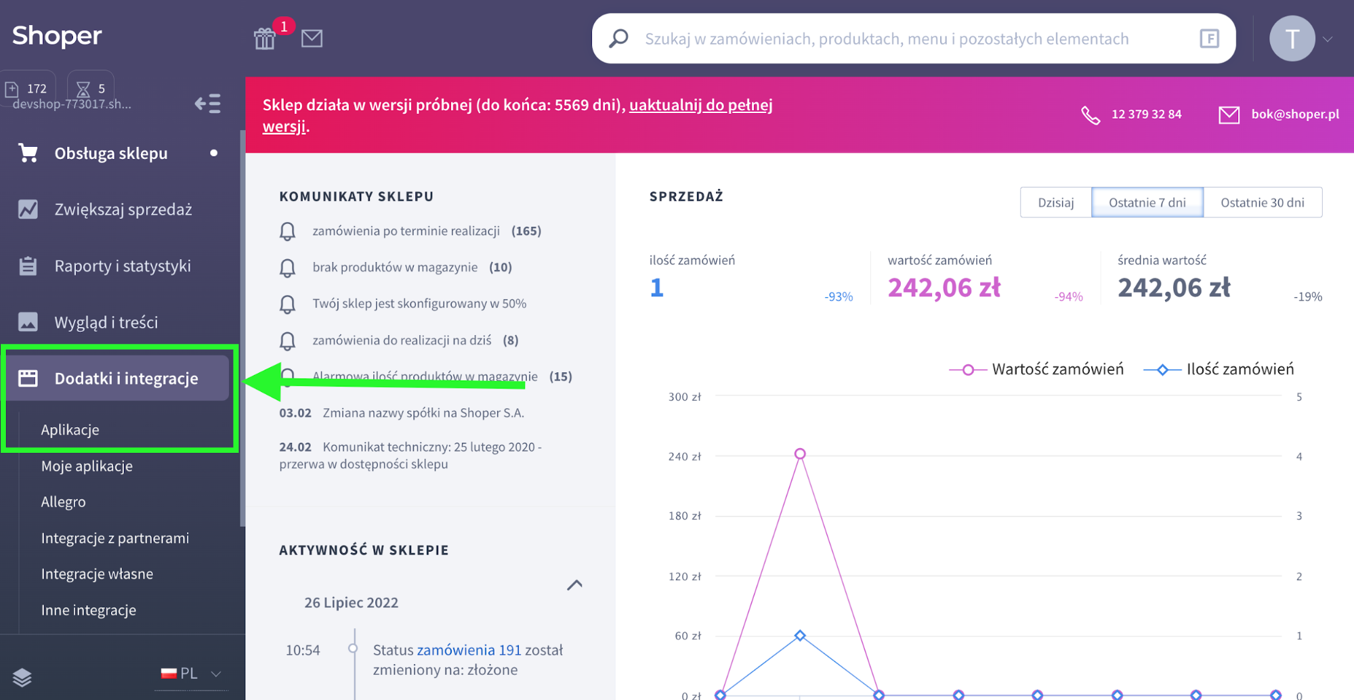Open the PL language selector
The height and width of the screenshot is (700, 1354).
click(x=191, y=674)
